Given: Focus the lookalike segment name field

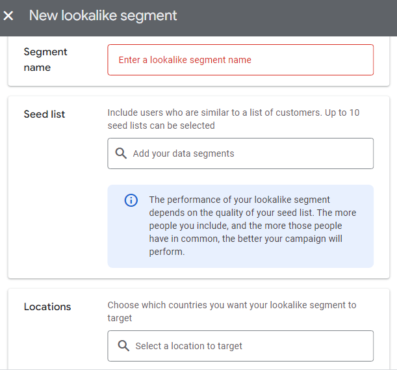Looking at the screenshot, I should tap(240, 60).
